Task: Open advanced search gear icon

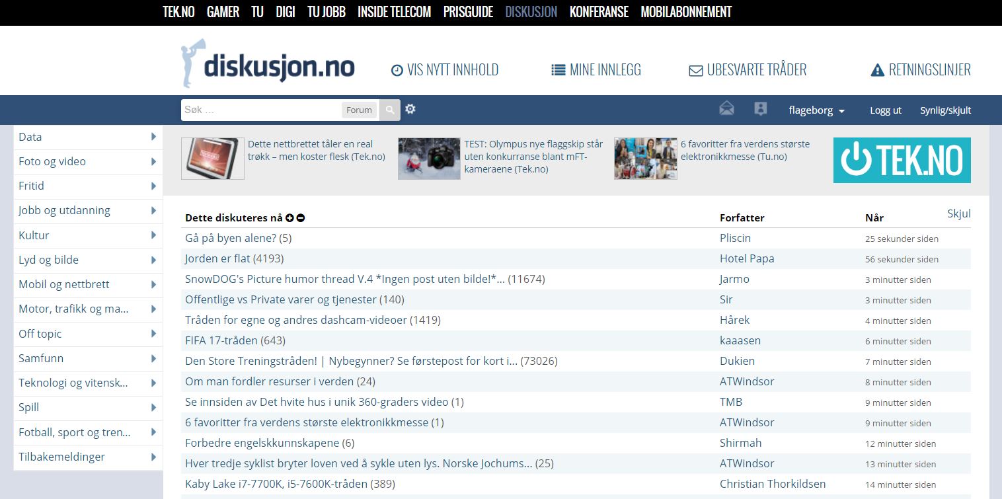Action: click(x=410, y=109)
